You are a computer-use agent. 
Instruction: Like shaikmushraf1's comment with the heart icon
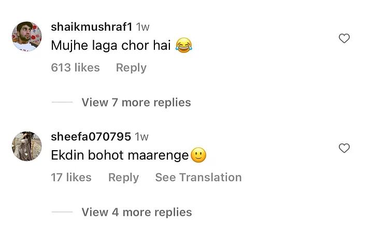tap(344, 38)
